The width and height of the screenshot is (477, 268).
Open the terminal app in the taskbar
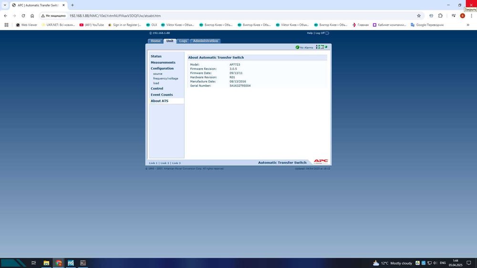pos(83,263)
